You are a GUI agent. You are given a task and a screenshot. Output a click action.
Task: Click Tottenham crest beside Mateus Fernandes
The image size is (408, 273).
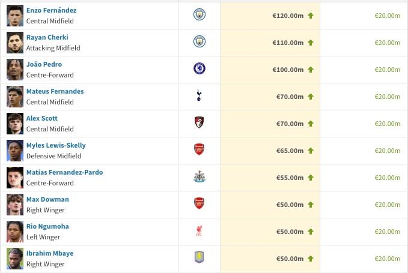pyautogui.click(x=199, y=95)
